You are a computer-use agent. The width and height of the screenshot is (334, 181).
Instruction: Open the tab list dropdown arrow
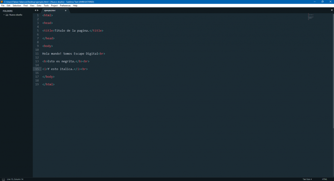tap(332, 10)
